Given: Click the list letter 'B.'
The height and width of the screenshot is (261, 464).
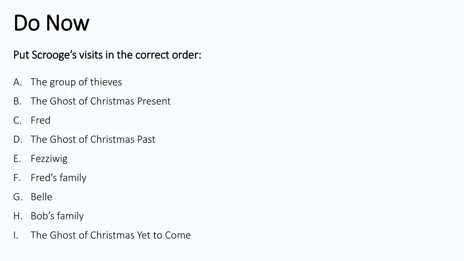Looking at the screenshot, I should (18, 101).
